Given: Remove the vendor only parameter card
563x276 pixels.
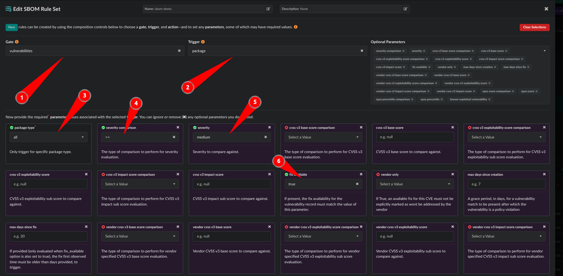Looking at the screenshot, I should pyautogui.click(x=452, y=174).
